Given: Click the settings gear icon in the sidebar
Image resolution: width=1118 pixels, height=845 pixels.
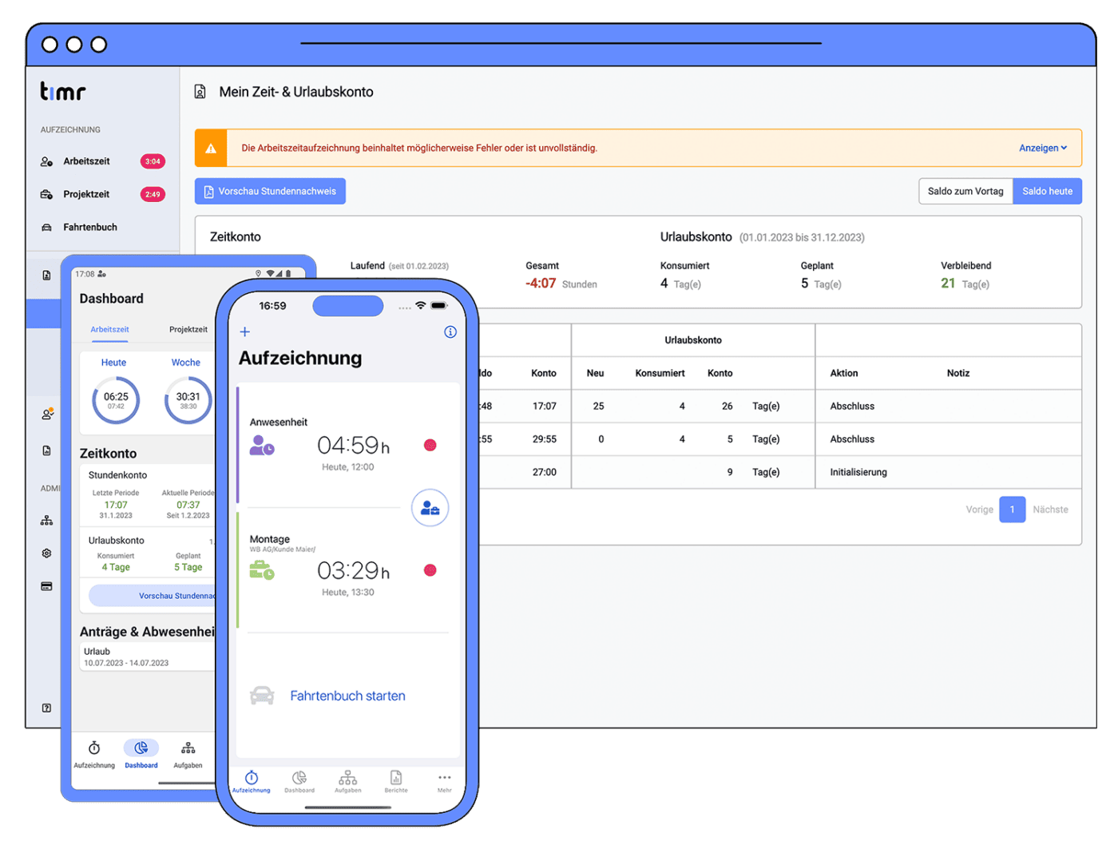Looking at the screenshot, I should point(46,553).
